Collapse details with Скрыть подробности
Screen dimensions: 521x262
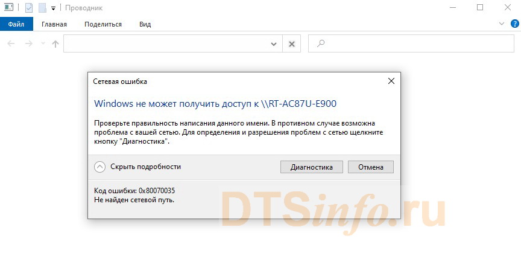click(x=137, y=167)
